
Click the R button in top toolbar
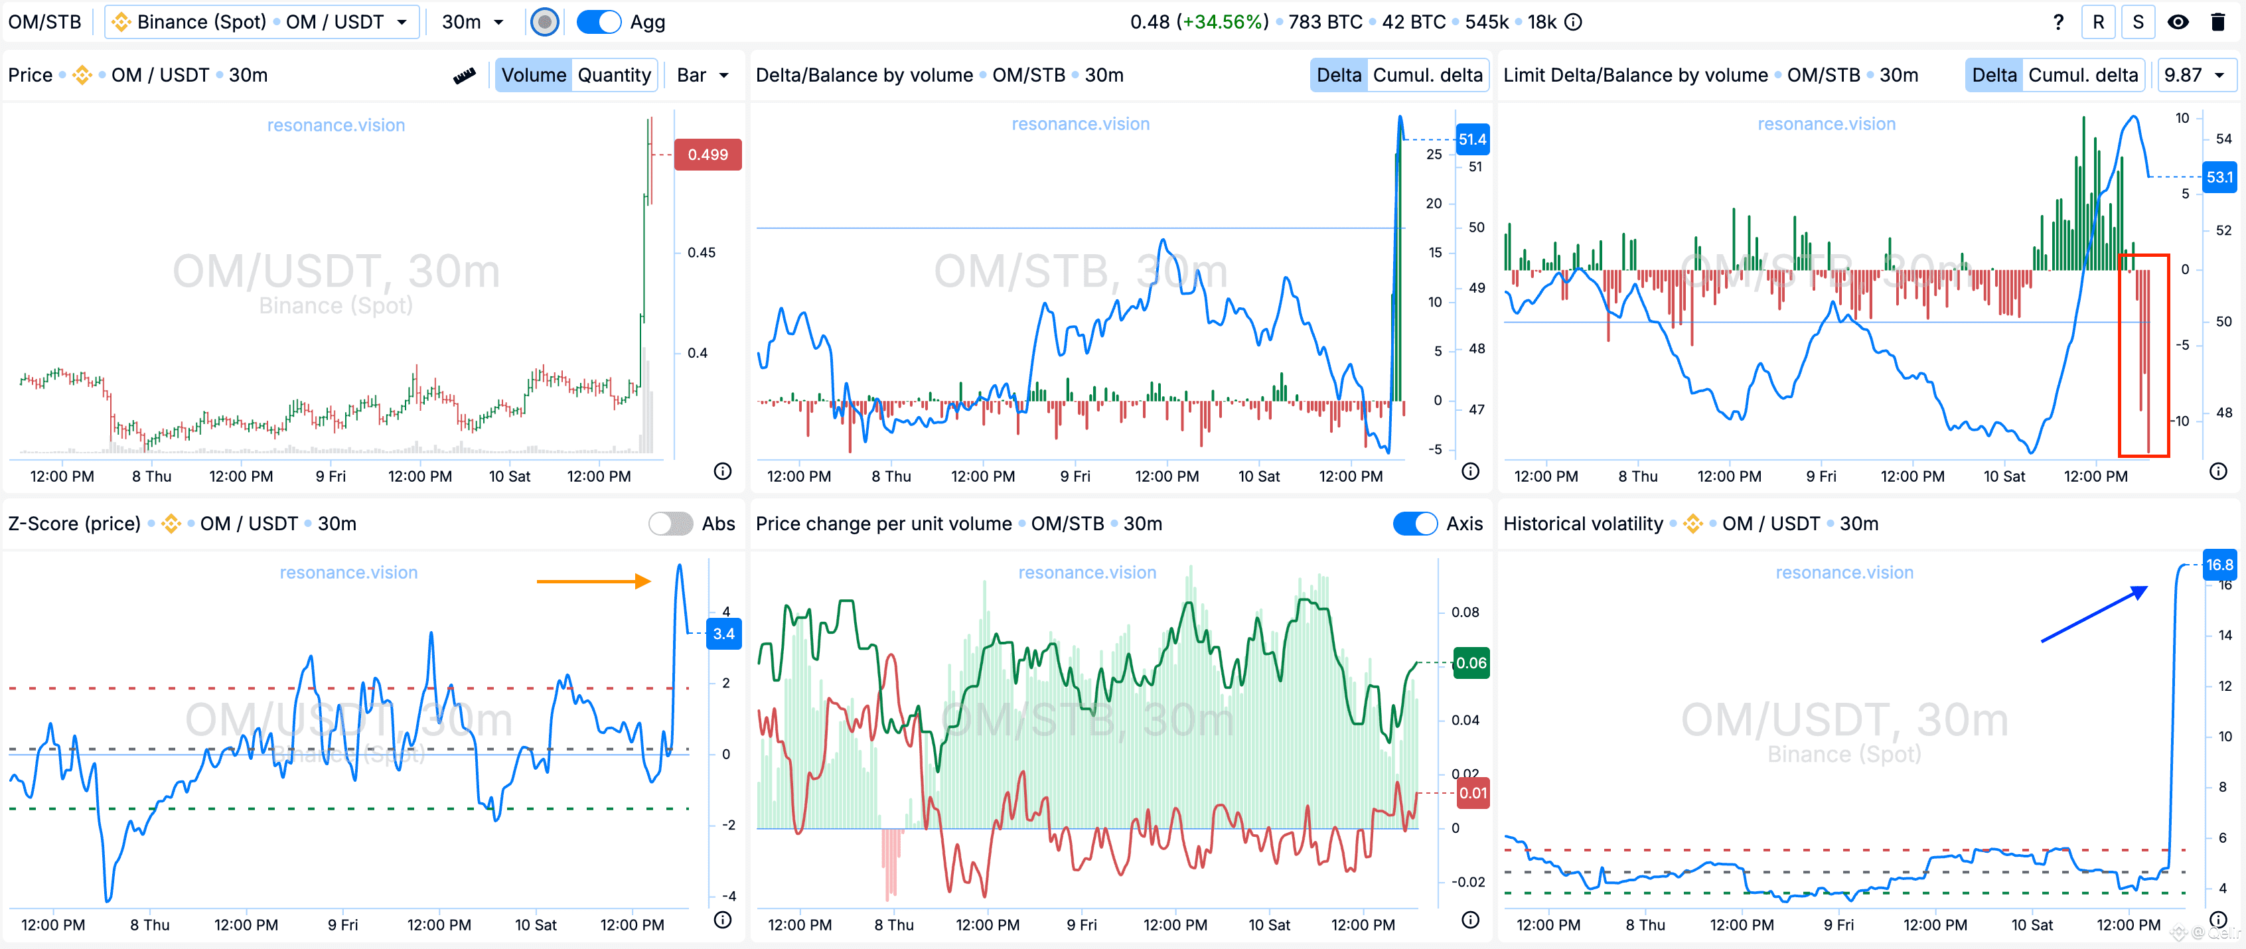pos(2099,22)
